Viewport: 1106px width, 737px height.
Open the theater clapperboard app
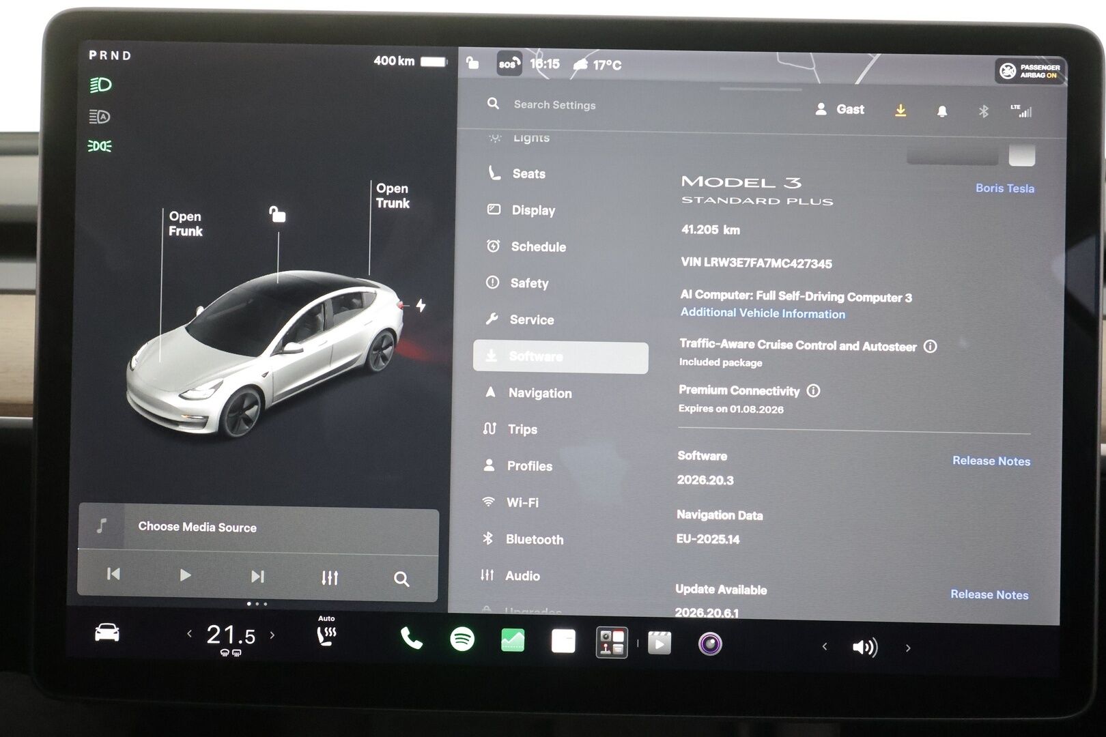point(660,643)
